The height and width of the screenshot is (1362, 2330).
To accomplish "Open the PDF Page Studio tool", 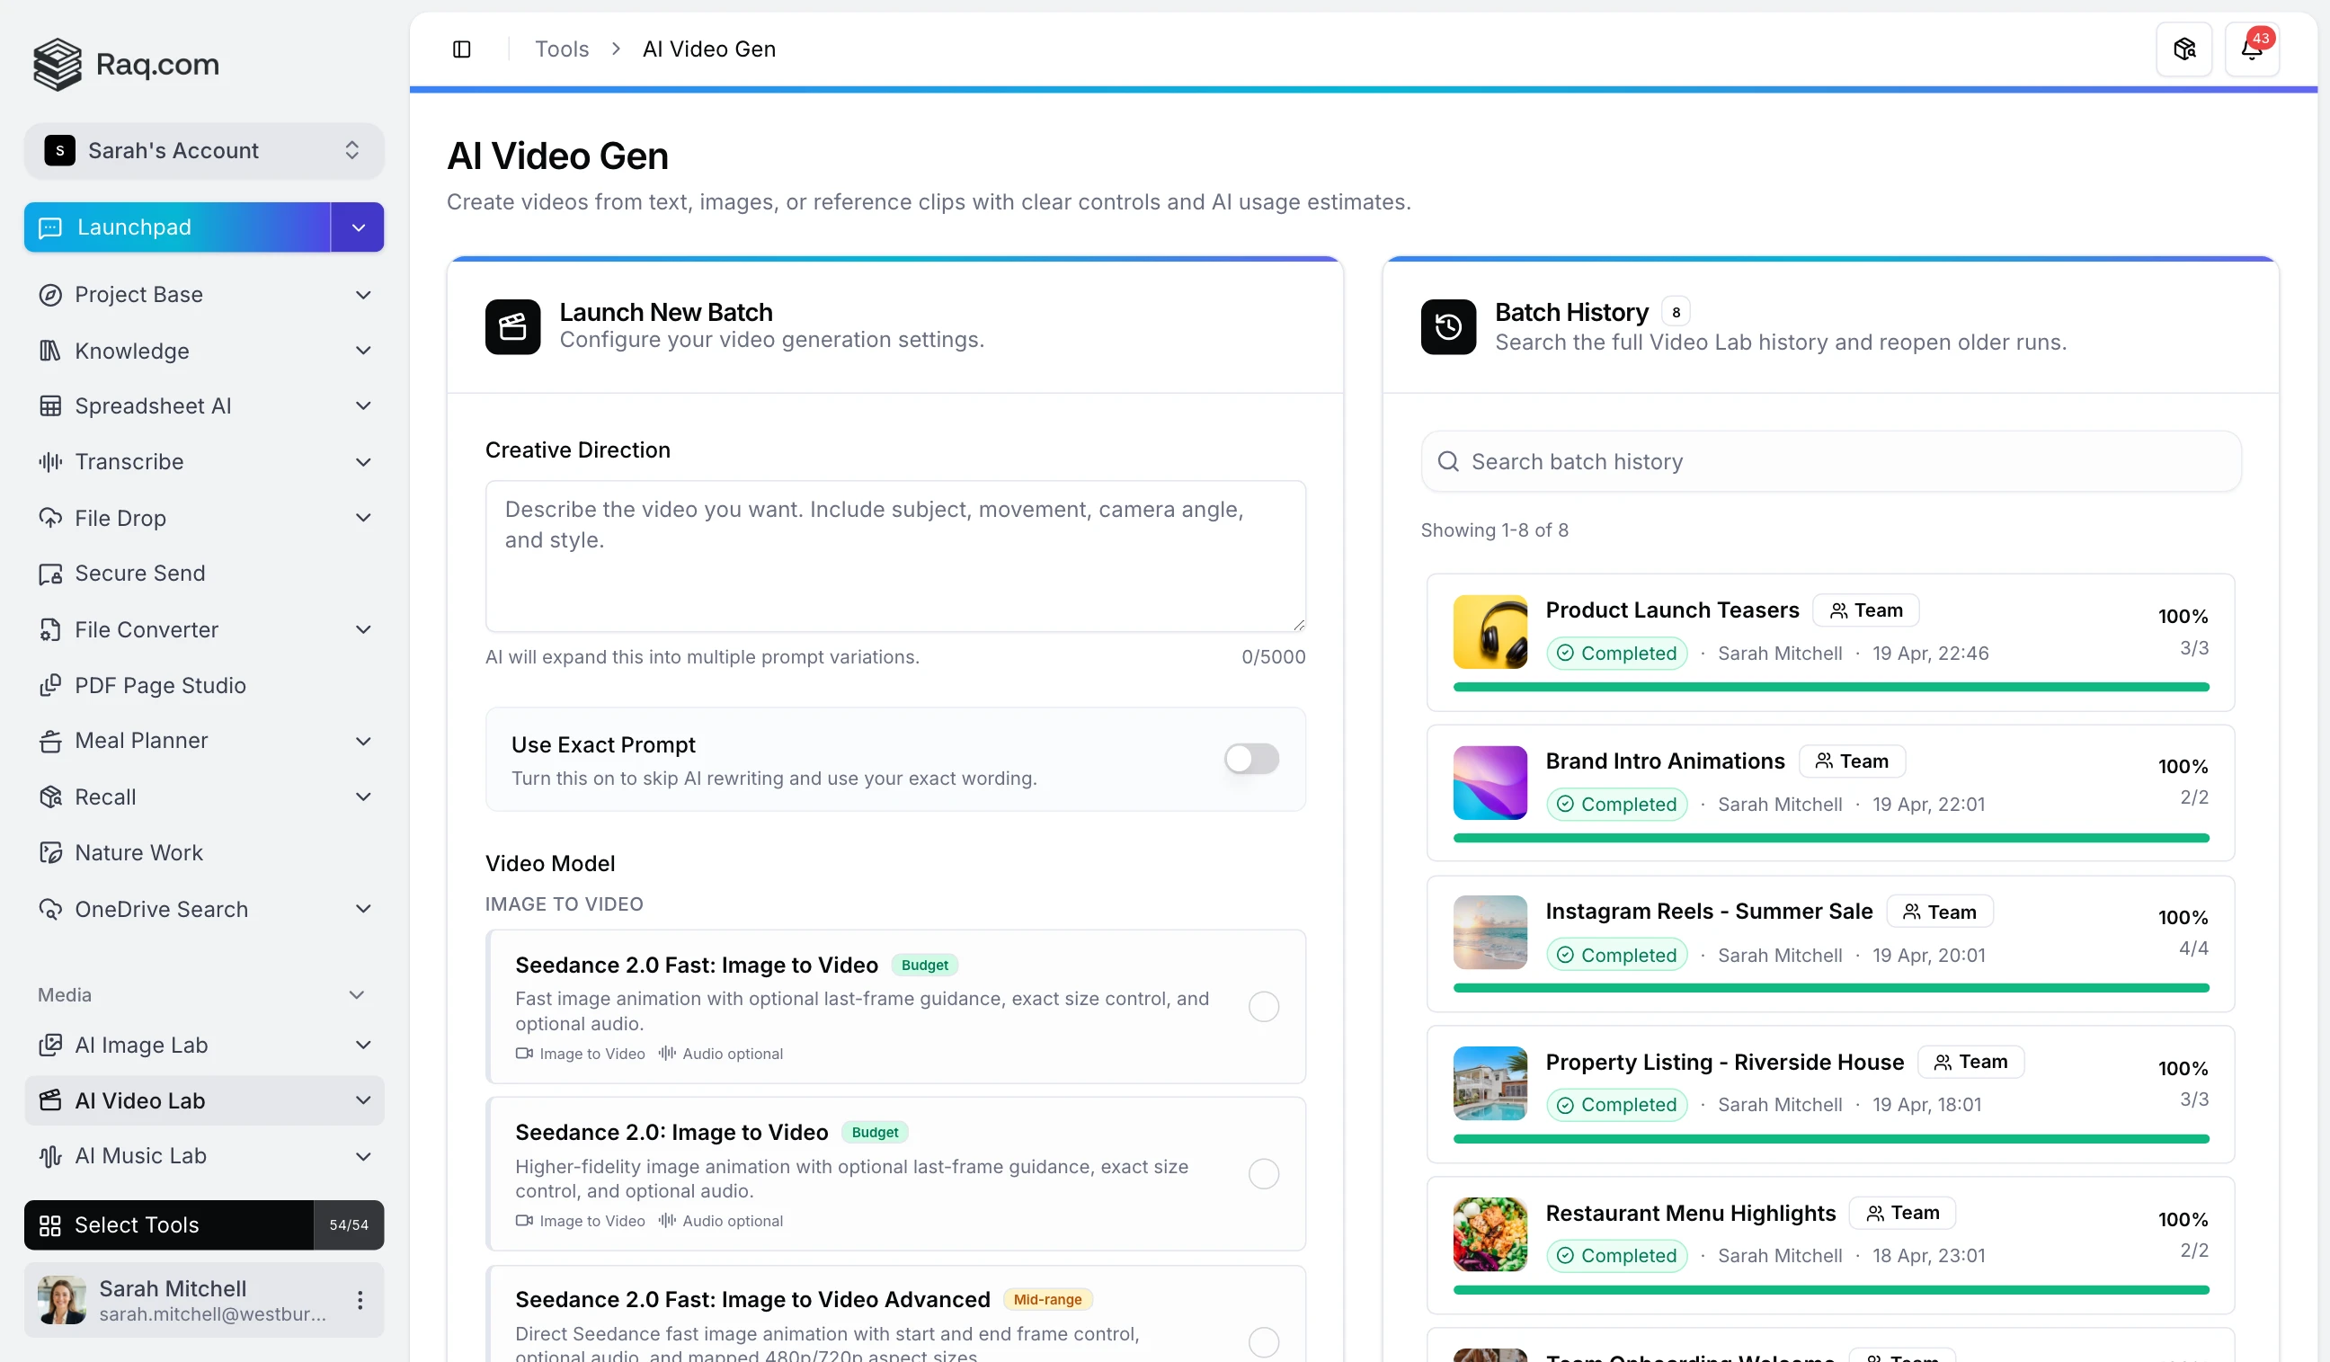I will pos(160,685).
